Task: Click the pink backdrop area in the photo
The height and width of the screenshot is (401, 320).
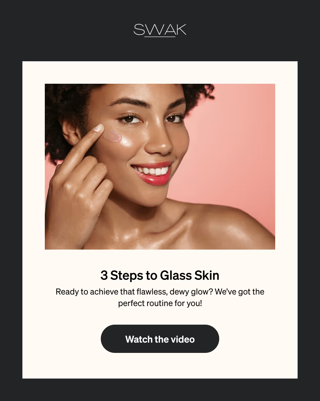Action: (237, 144)
